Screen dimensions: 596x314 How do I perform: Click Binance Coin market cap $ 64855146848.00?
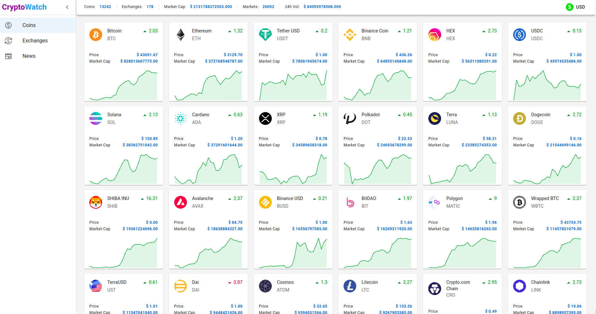(x=395, y=61)
